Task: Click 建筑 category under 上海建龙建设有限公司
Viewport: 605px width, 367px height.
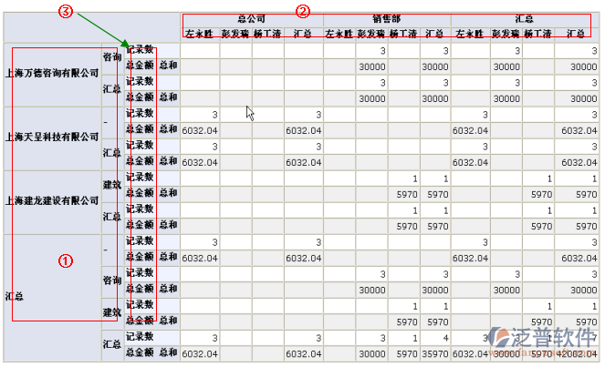Action: [112, 185]
